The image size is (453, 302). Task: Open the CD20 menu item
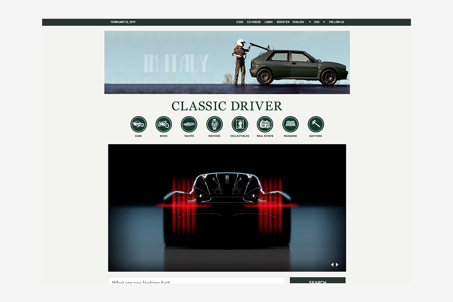pos(240,22)
